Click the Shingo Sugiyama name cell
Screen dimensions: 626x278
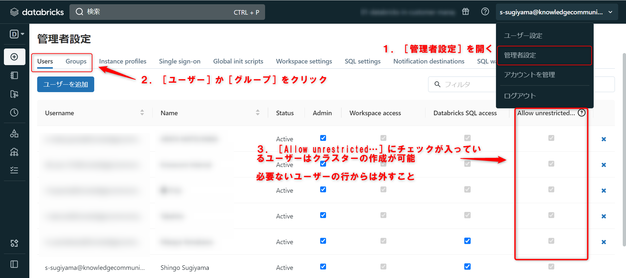(x=185, y=268)
